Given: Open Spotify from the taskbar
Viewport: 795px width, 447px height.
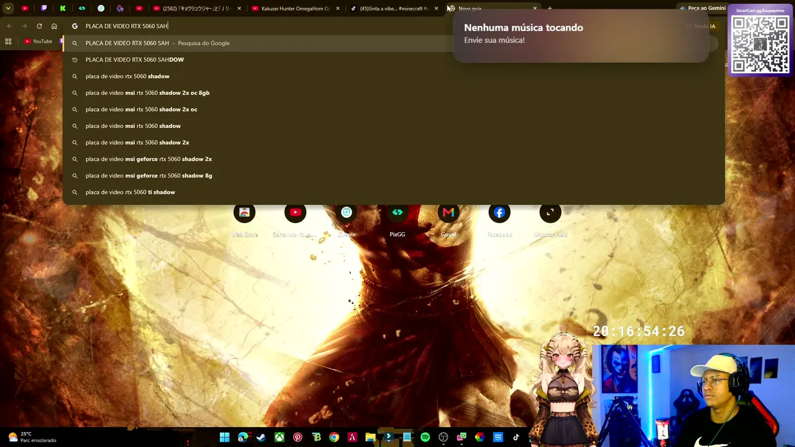Looking at the screenshot, I should click(x=425, y=437).
